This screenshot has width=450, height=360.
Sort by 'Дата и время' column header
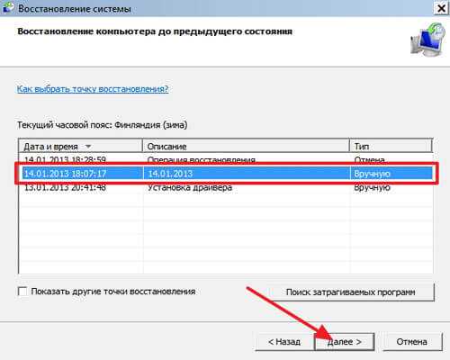[80, 147]
